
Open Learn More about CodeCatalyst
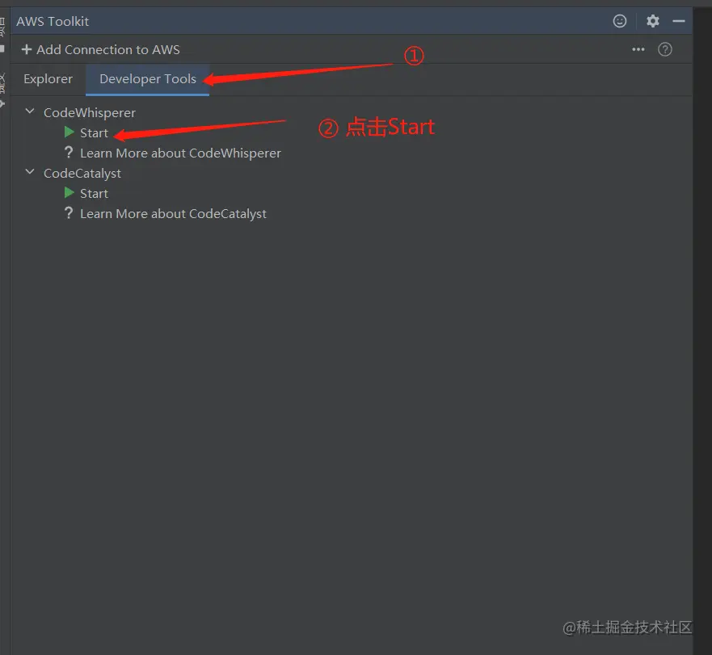173,213
